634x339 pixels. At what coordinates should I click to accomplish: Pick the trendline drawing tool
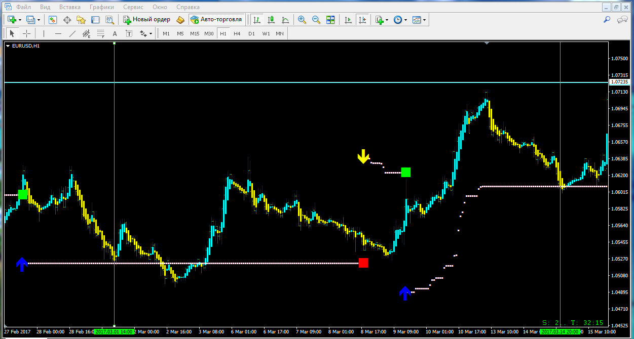pos(72,34)
